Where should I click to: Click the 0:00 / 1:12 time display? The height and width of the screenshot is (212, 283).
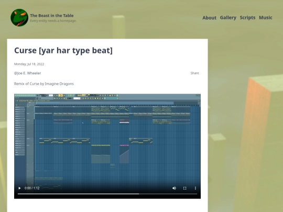(32, 188)
